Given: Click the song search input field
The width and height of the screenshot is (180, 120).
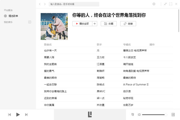Looking at the screenshot, I should point(74,4).
